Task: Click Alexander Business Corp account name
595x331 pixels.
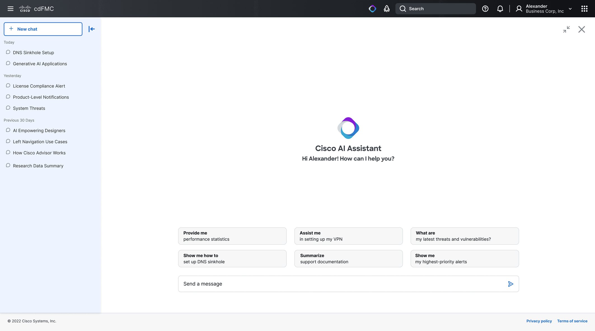Action: 545,9
